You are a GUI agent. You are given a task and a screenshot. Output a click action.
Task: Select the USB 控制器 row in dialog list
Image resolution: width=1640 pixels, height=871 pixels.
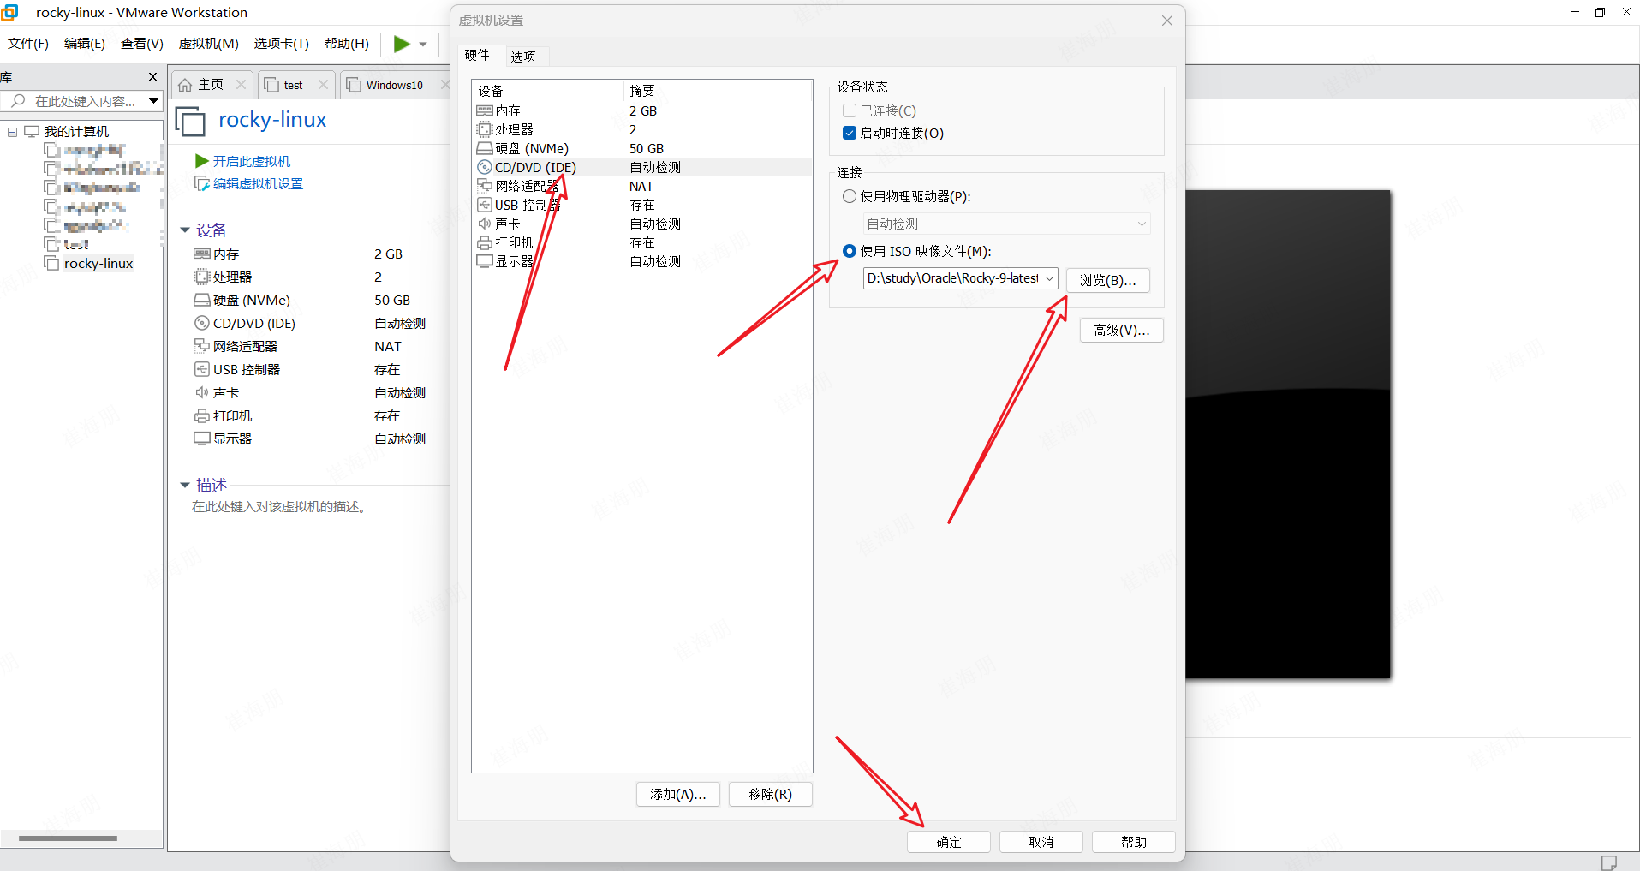[641, 205]
